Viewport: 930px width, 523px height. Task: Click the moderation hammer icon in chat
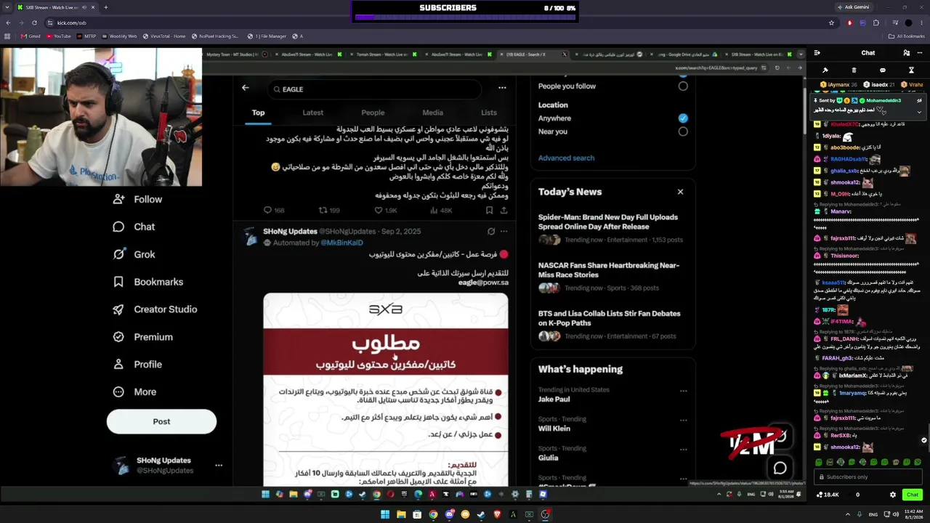[825, 70]
